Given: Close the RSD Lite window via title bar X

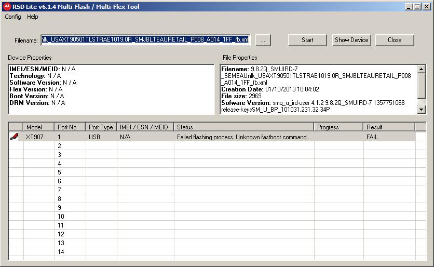Looking at the screenshot, I should 427,7.
